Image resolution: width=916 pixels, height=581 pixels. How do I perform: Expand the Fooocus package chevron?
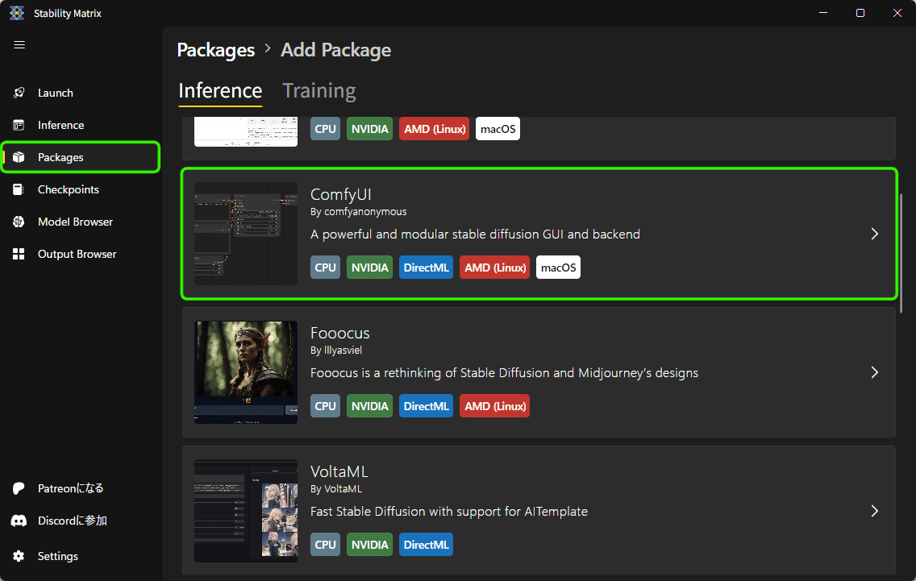(875, 372)
